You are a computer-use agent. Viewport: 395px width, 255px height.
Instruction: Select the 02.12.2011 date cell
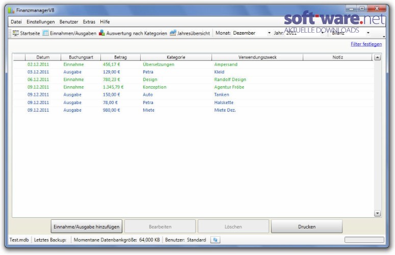[38, 64]
